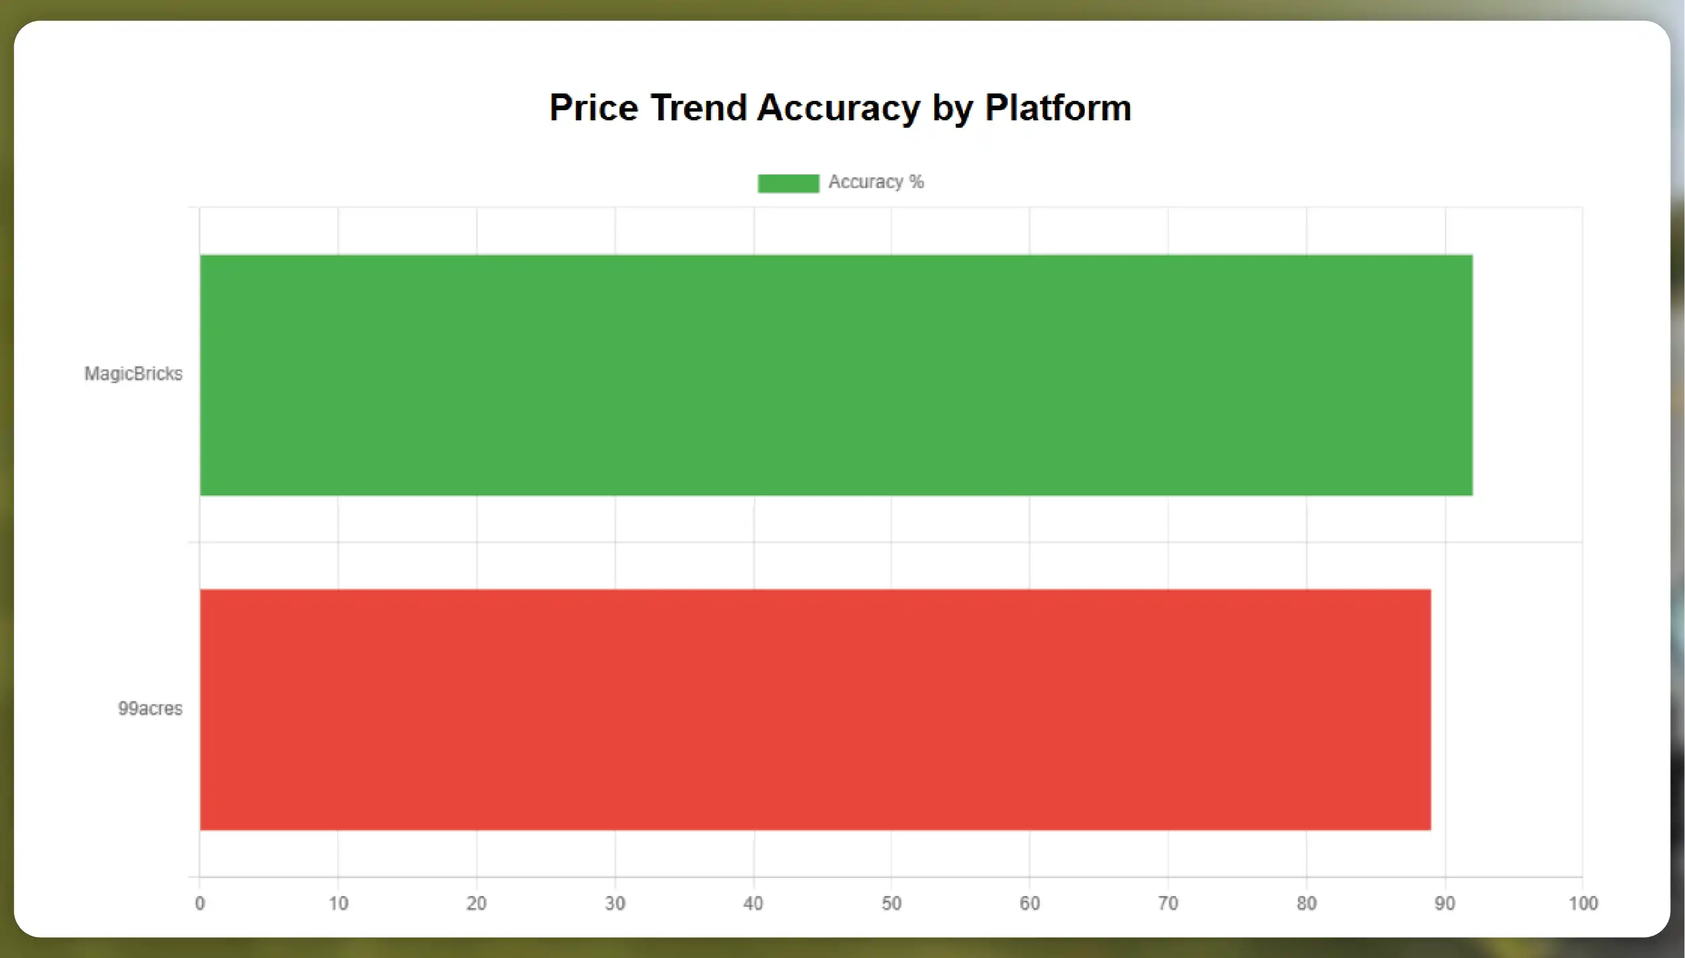Click the 70 tick label on the x-axis
The width and height of the screenshot is (1685, 958).
tap(1168, 904)
